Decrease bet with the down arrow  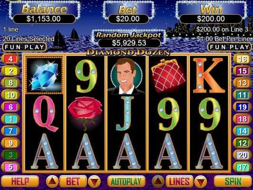[94, 181]
